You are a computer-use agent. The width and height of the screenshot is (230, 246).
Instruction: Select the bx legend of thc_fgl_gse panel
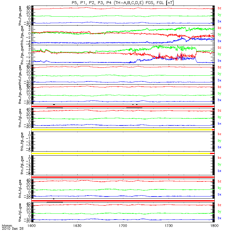(x=220, y=171)
